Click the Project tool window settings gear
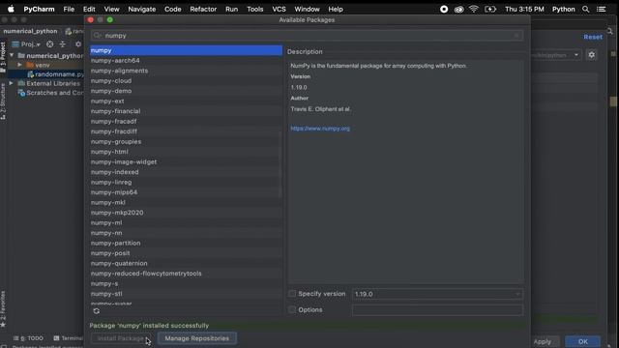 [x=78, y=44]
